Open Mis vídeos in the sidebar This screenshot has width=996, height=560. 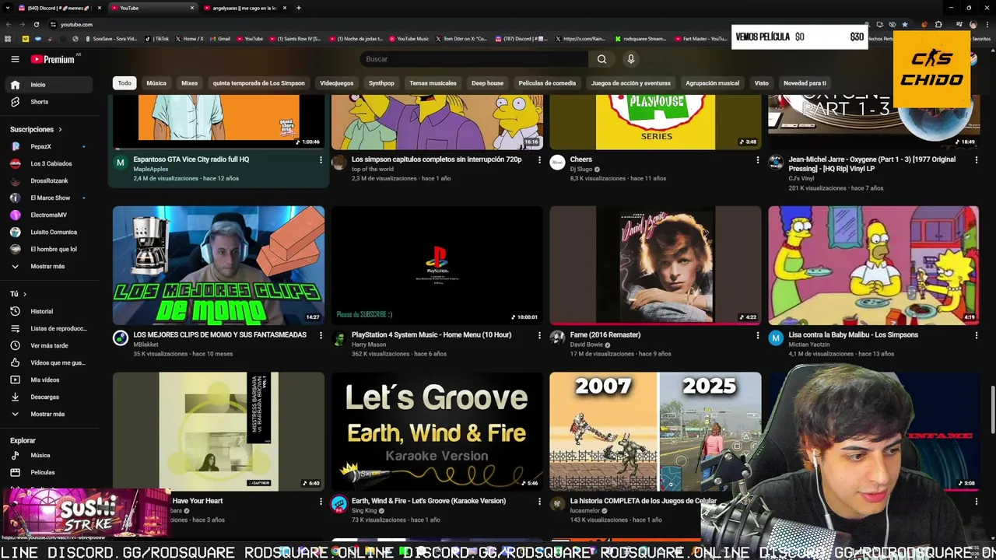pyautogui.click(x=50, y=380)
